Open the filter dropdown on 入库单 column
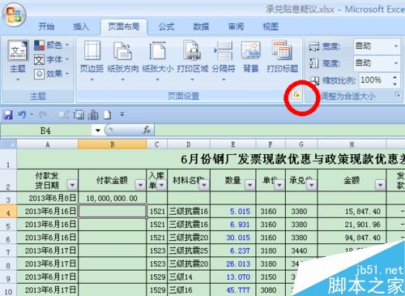 click(x=161, y=185)
